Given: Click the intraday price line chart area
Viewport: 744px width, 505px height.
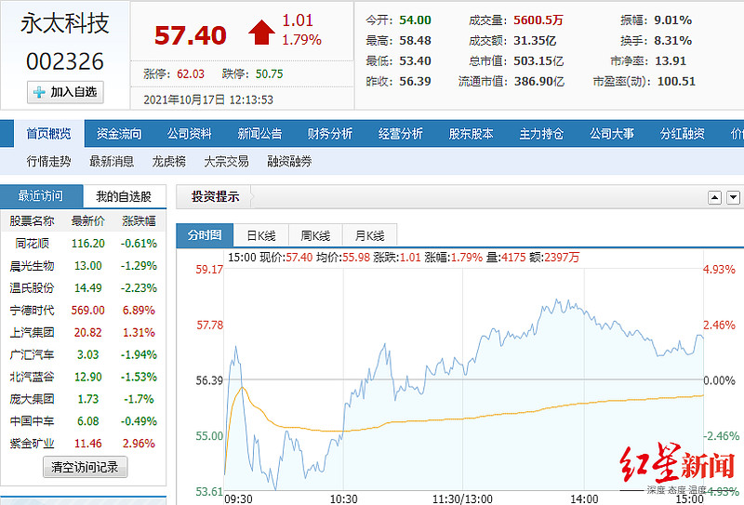Looking at the screenshot, I should click(x=463, y=379).
